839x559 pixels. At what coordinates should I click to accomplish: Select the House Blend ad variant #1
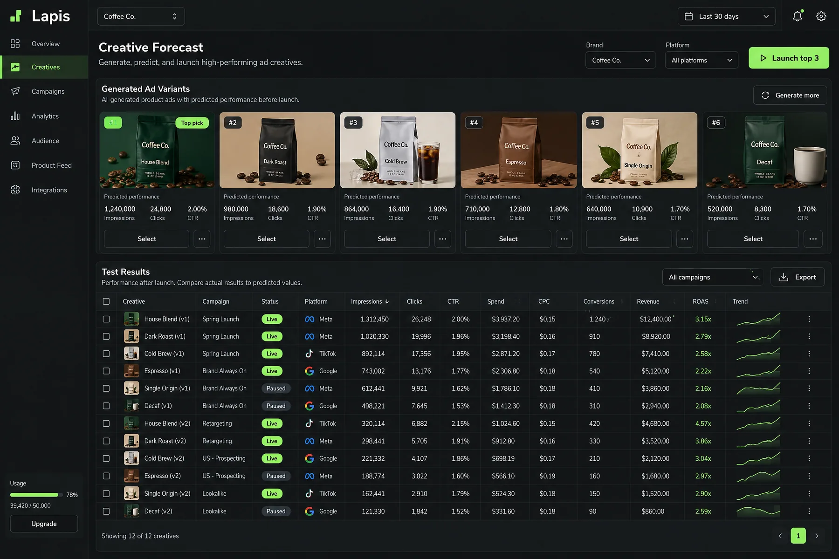tap(147, 239)
